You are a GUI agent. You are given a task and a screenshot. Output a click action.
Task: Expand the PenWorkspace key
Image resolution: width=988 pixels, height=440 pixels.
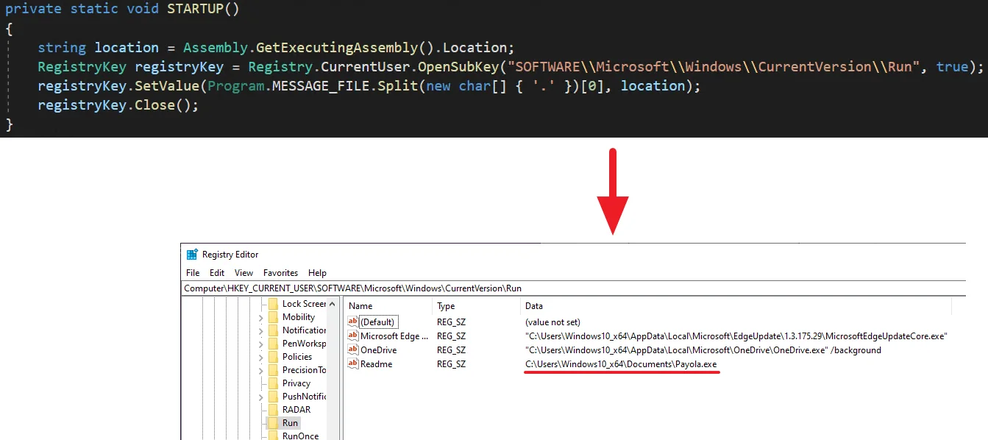tap(260, 344)
